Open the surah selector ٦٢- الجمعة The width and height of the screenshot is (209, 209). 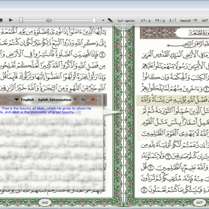[189, 20]
